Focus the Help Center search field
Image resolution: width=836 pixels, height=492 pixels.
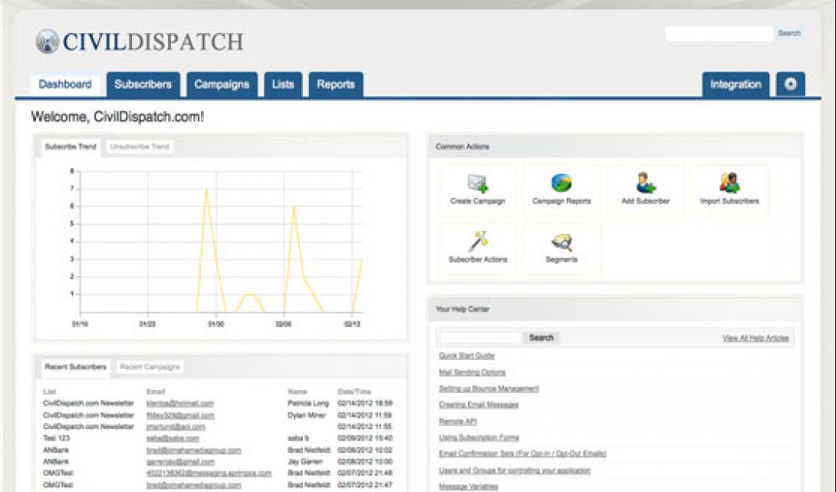point(480,338)
